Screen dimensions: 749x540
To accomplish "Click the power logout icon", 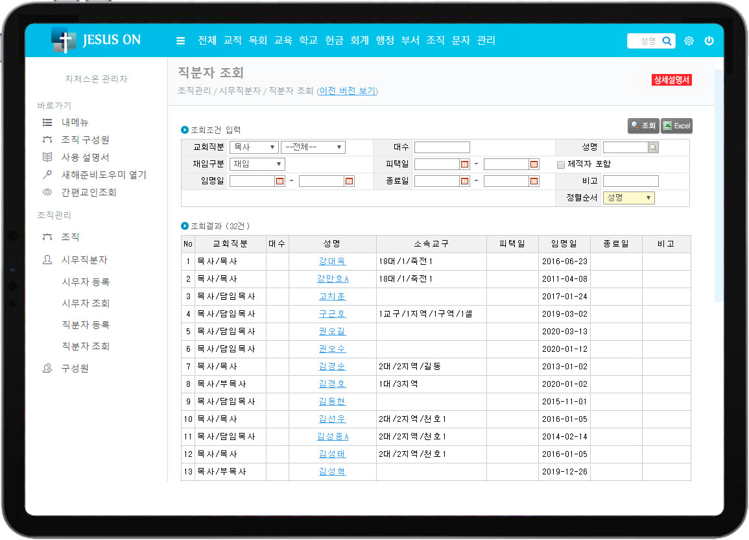I will coord(709,41).
